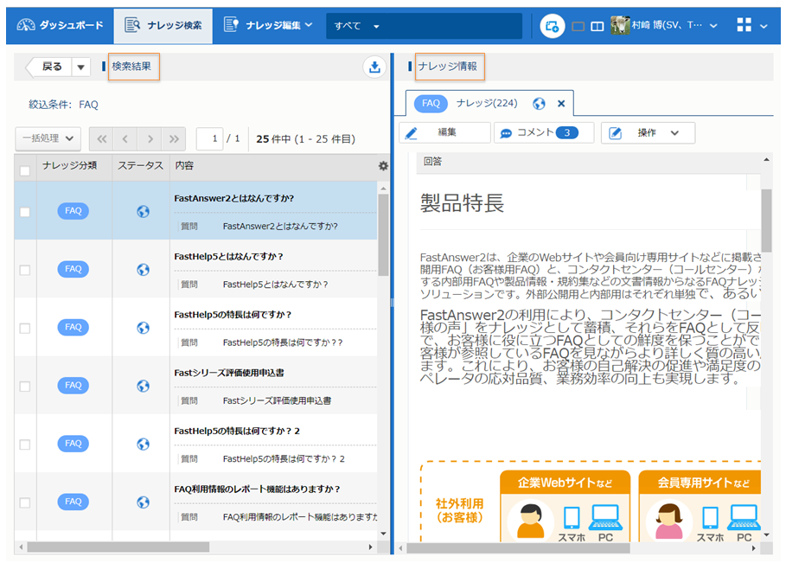The image size is (786, 563).
Task: Check the box for FastHelp5の特長は何ですか？ row
Action: (x=24, y=329)
